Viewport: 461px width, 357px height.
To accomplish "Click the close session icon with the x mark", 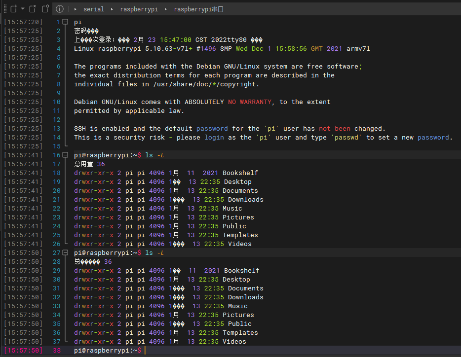I will click(32, 8).
